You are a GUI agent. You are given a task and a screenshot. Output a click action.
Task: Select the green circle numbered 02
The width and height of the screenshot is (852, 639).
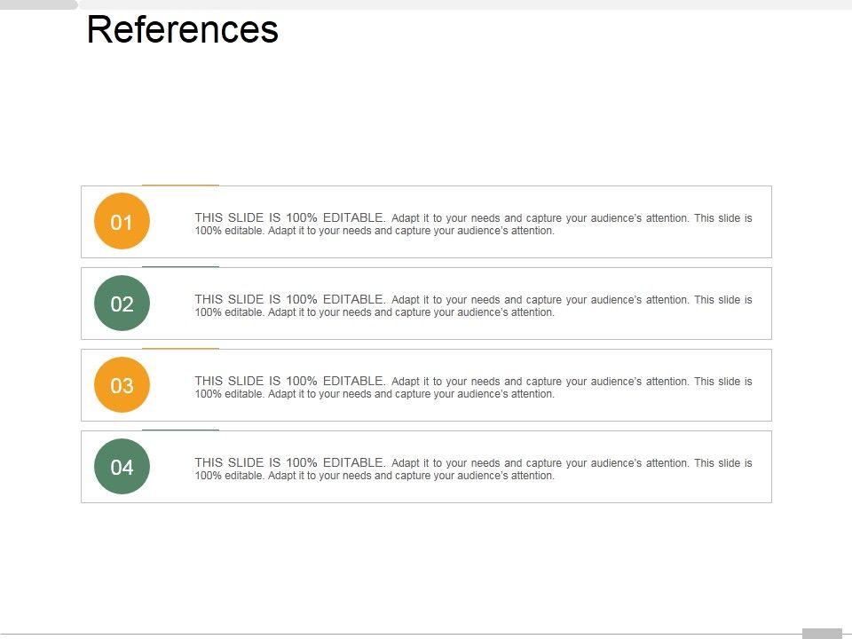point(122,304)
